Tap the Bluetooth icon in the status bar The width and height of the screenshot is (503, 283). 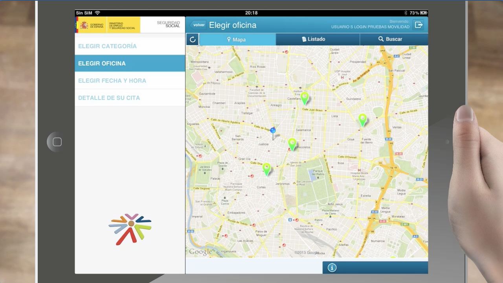point(406,13)
